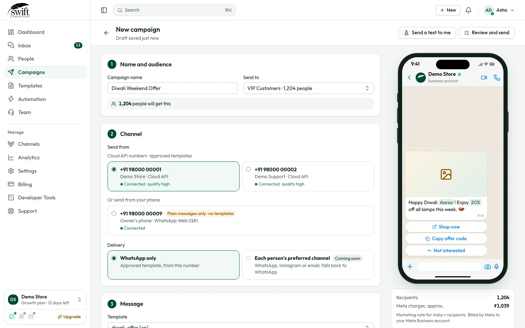The width and height of the screenshot is (525, 328).
Task: Click the Upgrade link
Action: (x=69, y=317)
